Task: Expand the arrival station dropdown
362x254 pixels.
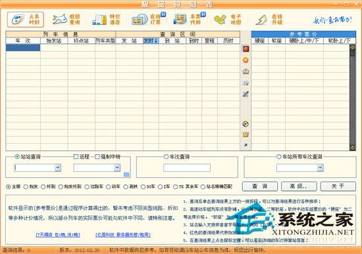Action: click(118, 167)
